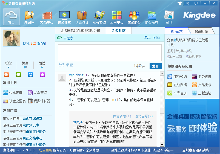The image size is (220, 154).
Task: Click 粉丝 count 9
Action: pyautogui.click(x=8, y=67)
